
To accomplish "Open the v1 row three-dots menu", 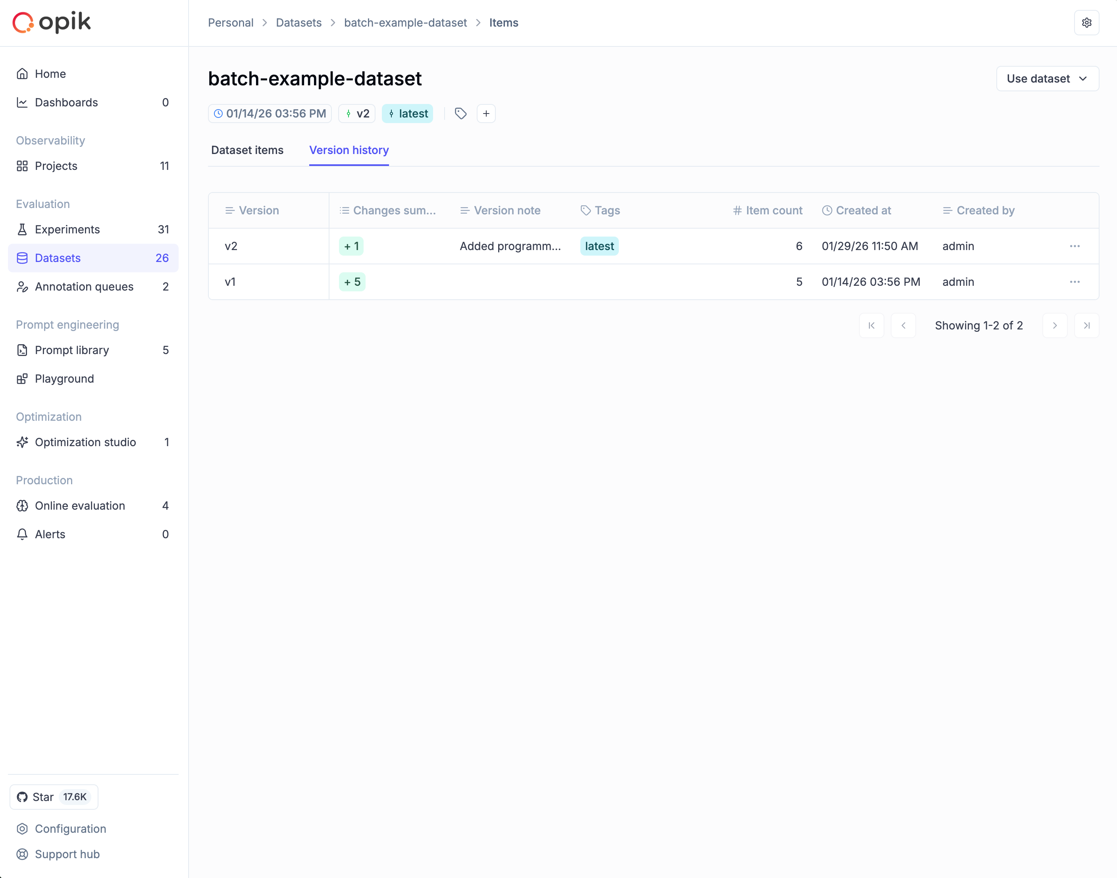I will (1075, 282).
